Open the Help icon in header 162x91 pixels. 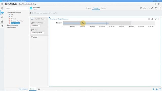[159, 4]
